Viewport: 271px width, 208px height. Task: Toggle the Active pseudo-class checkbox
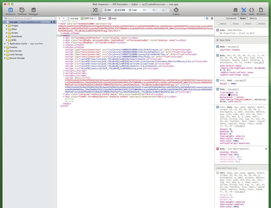[219, 24]
